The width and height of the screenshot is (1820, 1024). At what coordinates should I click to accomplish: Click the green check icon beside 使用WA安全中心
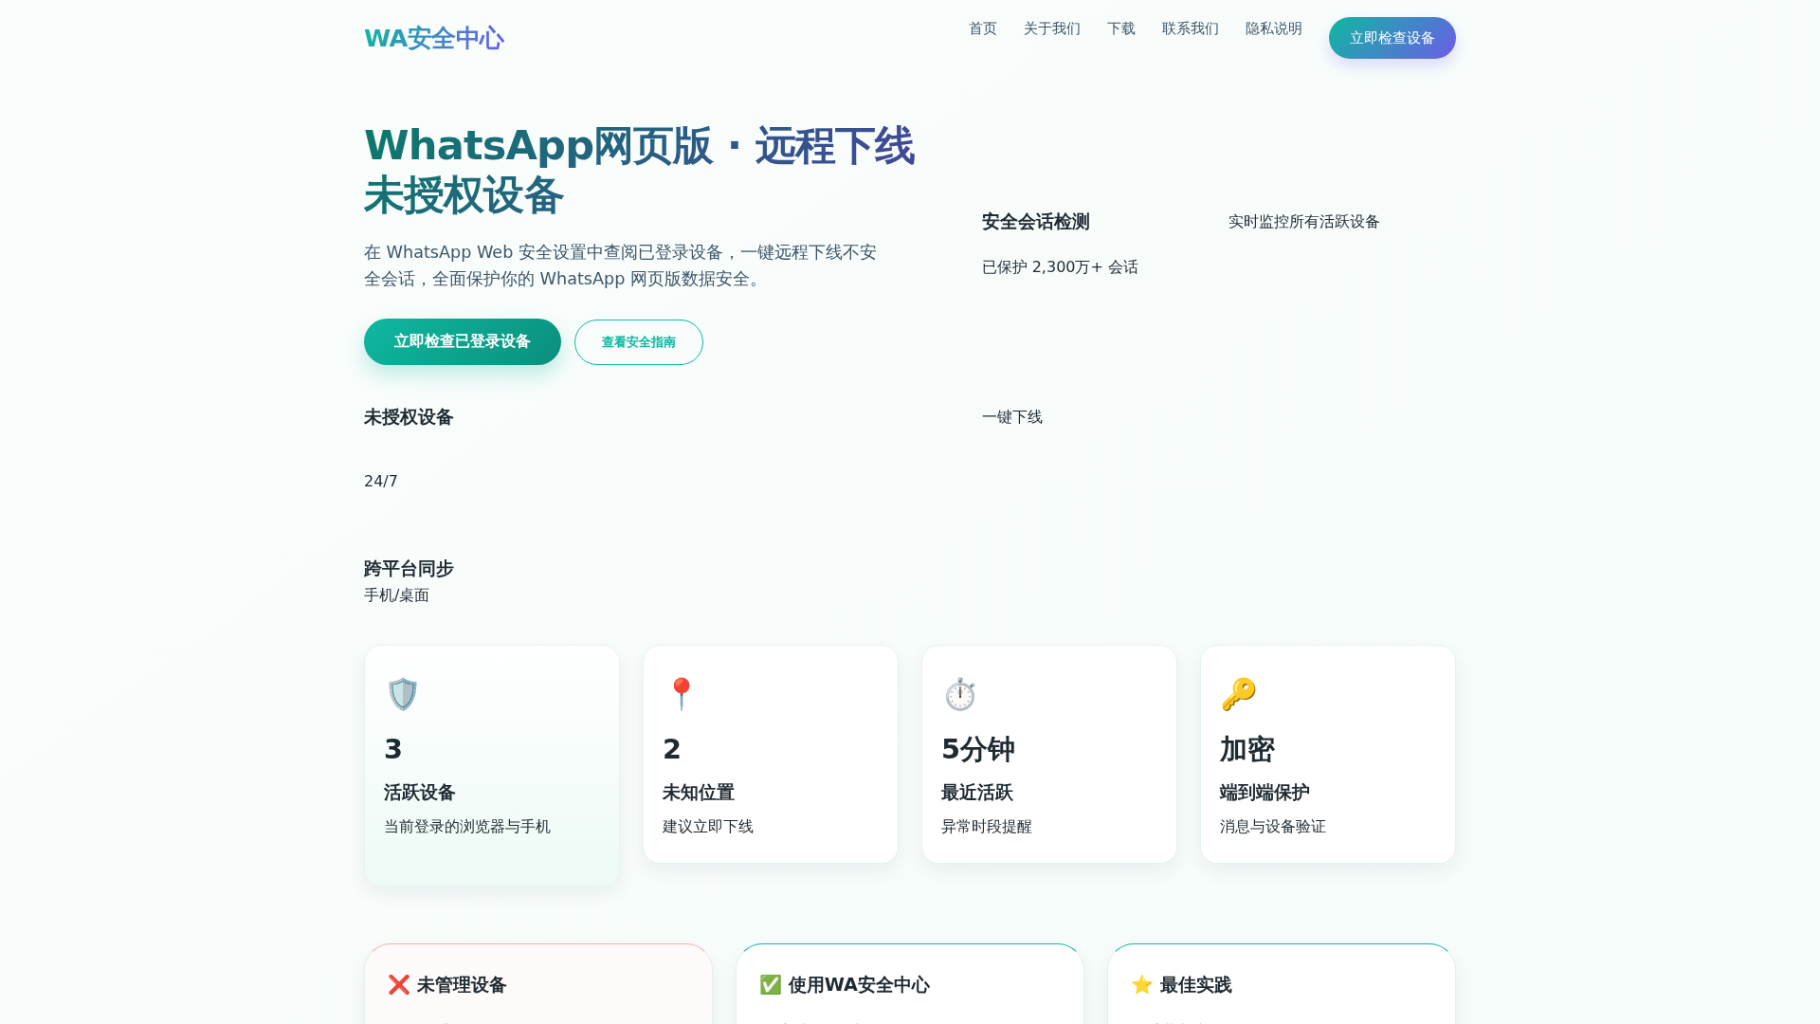click(x=771, y=985)
